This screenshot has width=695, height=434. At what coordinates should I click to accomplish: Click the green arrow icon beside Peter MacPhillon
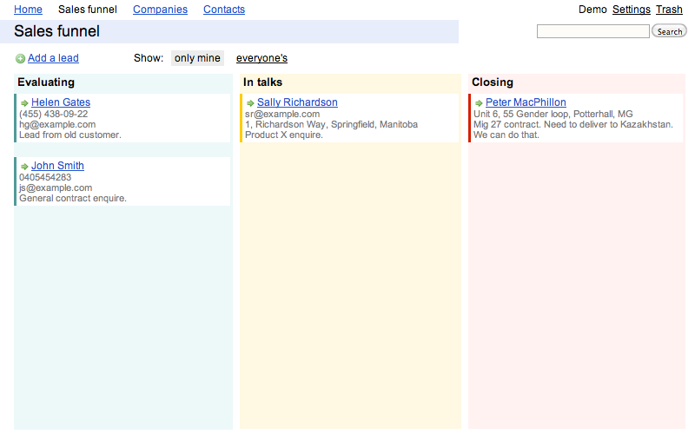479,103
